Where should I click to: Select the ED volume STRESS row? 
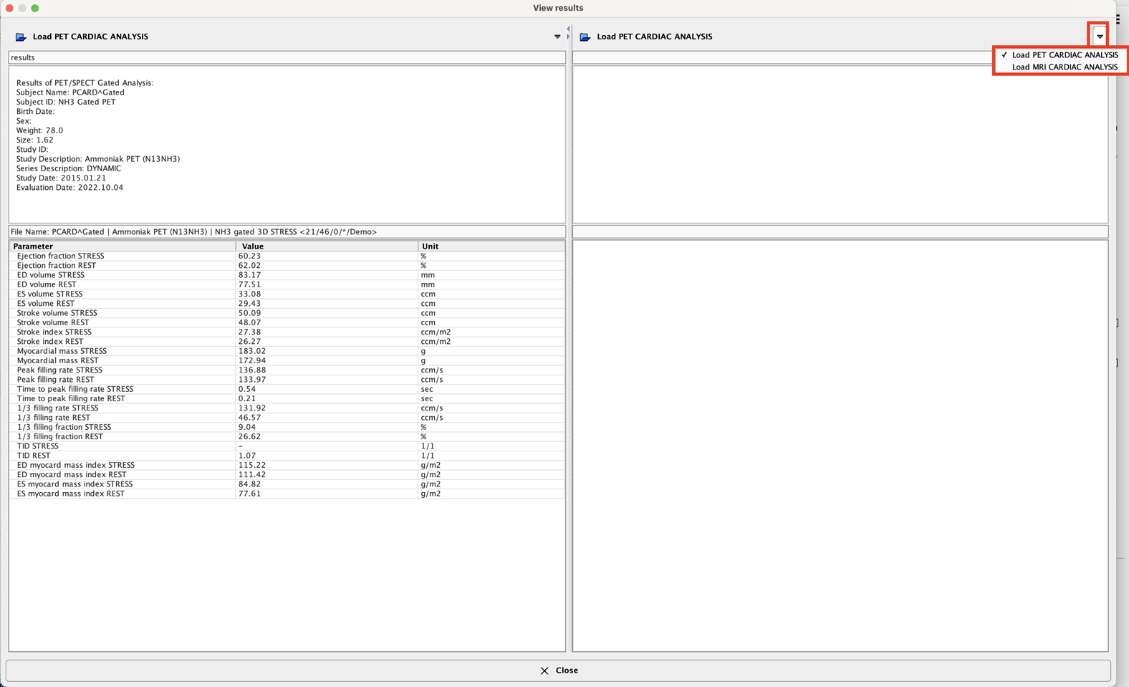(x=287, y=275)
